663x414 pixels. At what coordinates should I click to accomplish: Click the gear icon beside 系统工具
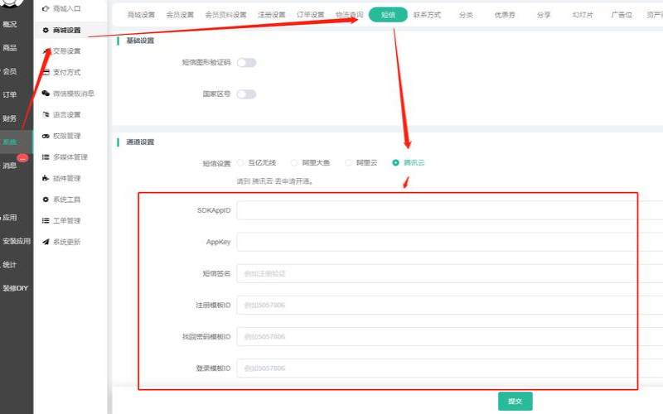click(x=46, y=199)
